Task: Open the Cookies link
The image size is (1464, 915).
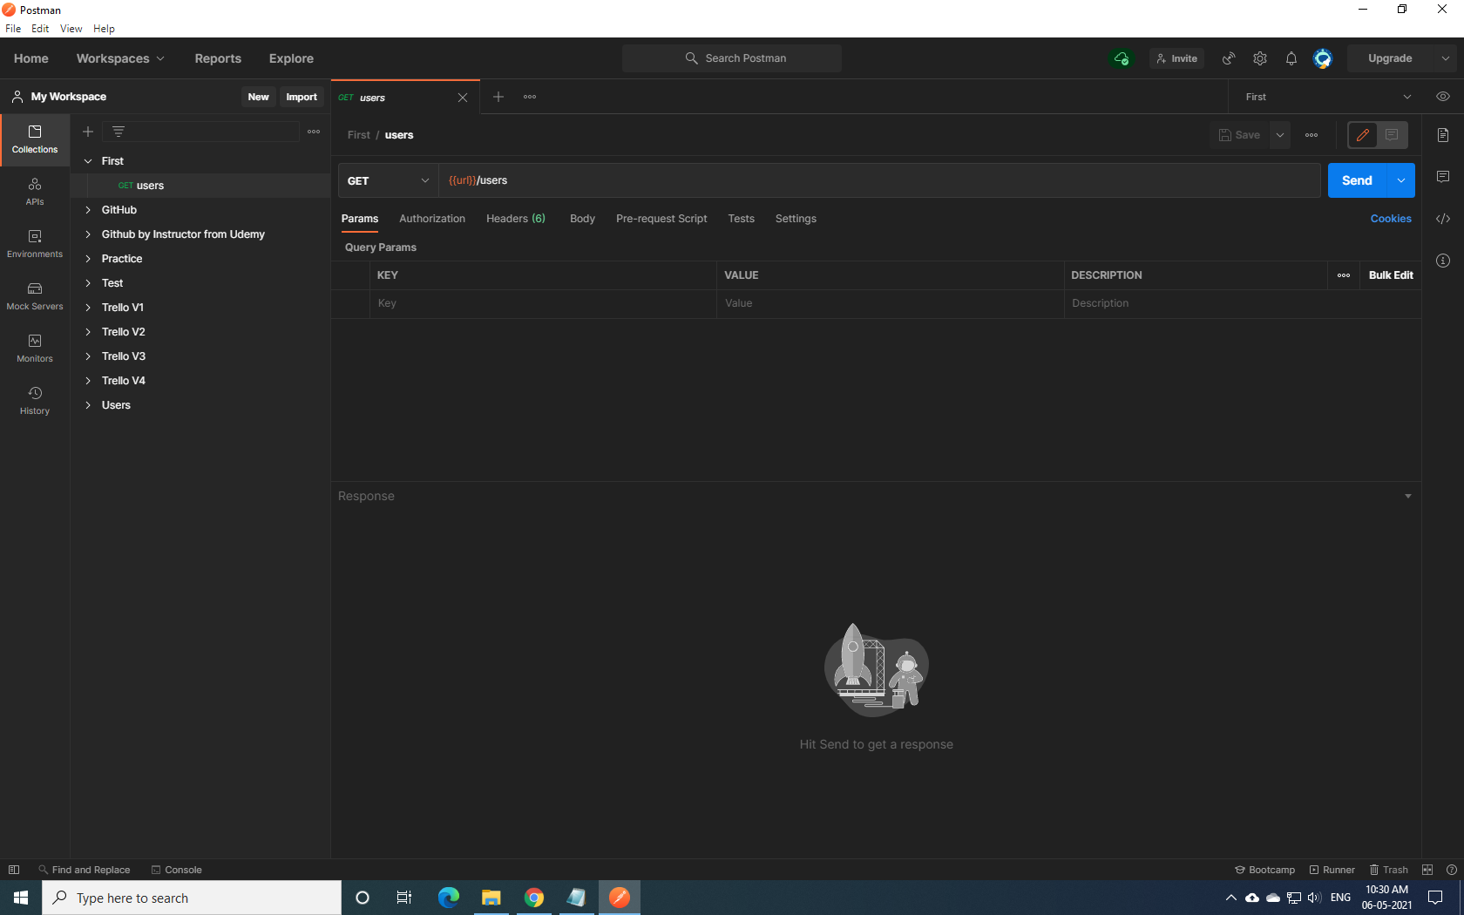Action: (1391, 219)
